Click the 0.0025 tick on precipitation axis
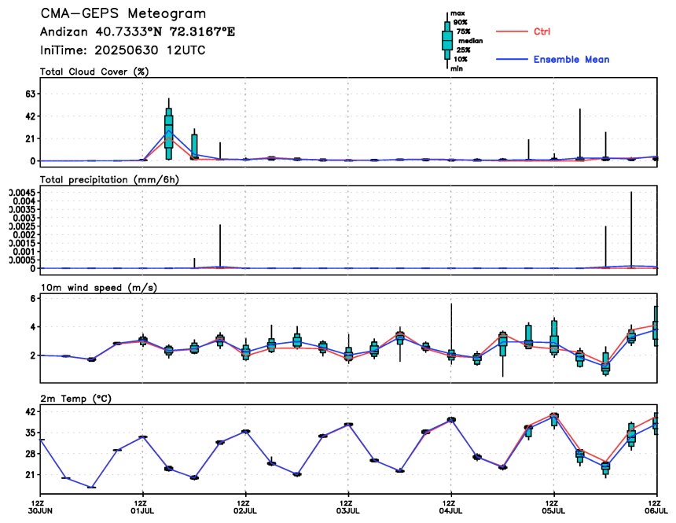Screen dimensions: 676x523 coord(24,227)
